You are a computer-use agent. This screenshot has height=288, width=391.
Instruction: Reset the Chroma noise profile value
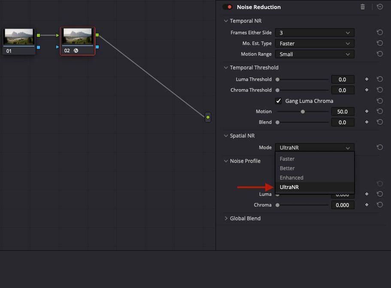379,205
